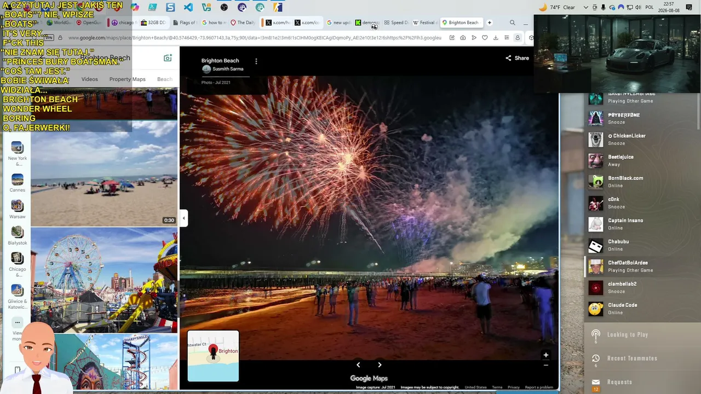Image resolution: width=701 pixels, height=394 pixels.
Task: Select friend Claude Code in friends list
Action: [x=641, y=309]
